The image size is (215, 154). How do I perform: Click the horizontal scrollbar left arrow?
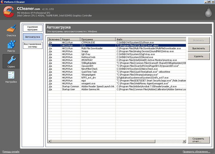coord(50,141)
